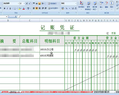Screen dimensions: 119x95
Task: Open the font name dropdown
Action: [x=18, y=3]
